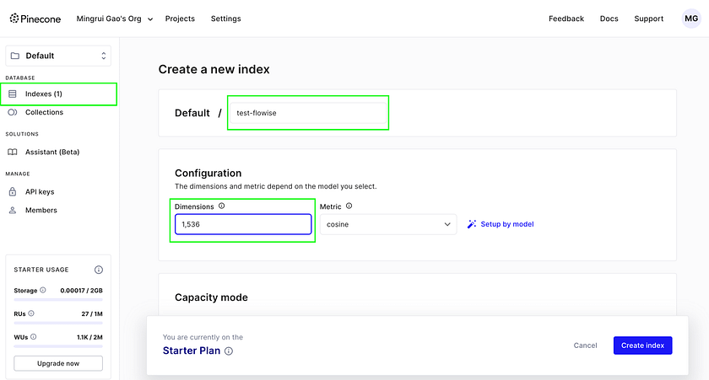
Task: Click the Metric info icon
Action: (x=349, y=206)
